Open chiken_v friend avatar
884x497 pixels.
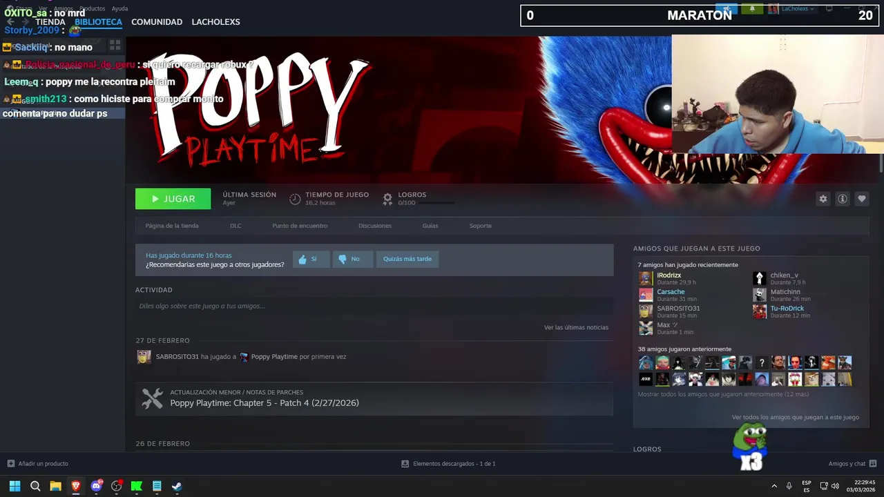[x=760, y=278]
